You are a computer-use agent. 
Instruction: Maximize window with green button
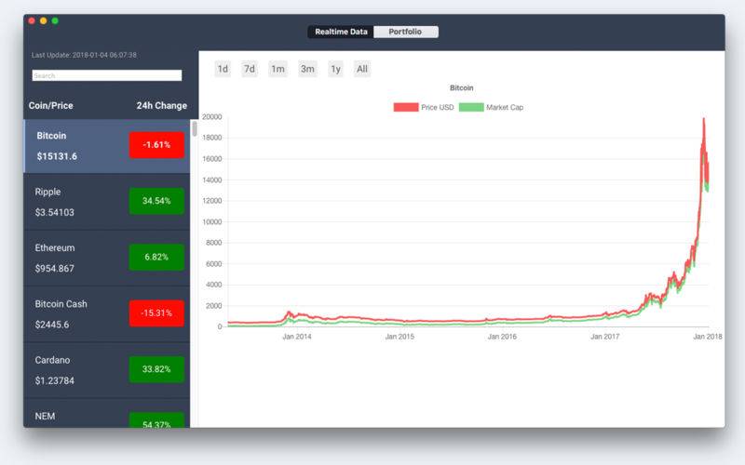[x=55, y=20]
